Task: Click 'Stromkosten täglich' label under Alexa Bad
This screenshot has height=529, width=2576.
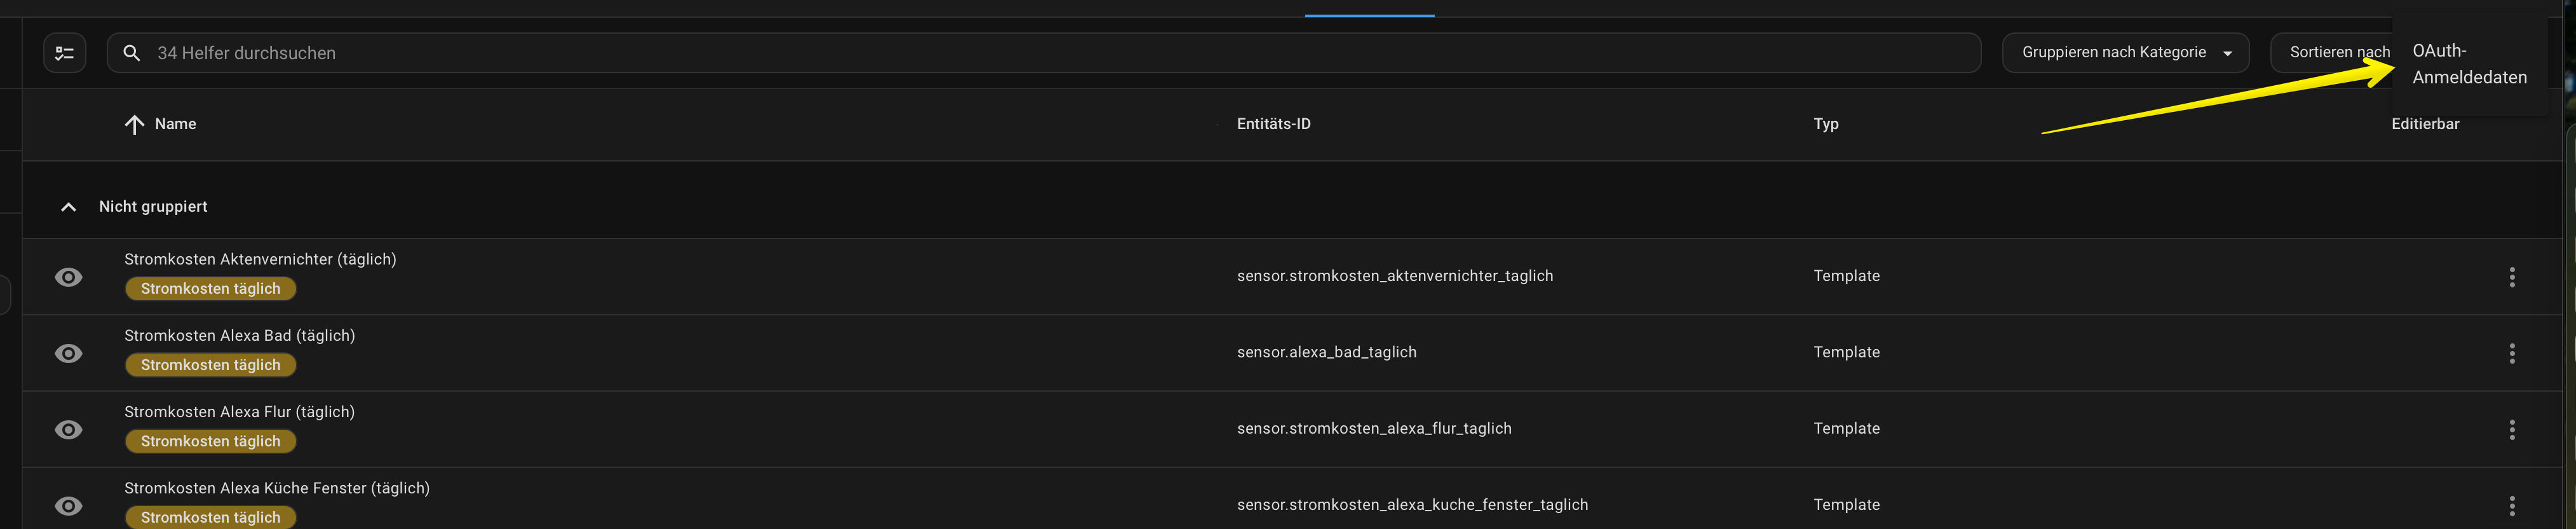Action: click(210, 365)
